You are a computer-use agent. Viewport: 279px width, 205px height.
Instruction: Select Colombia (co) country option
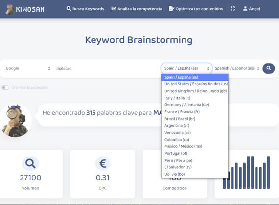coord(195,140)
